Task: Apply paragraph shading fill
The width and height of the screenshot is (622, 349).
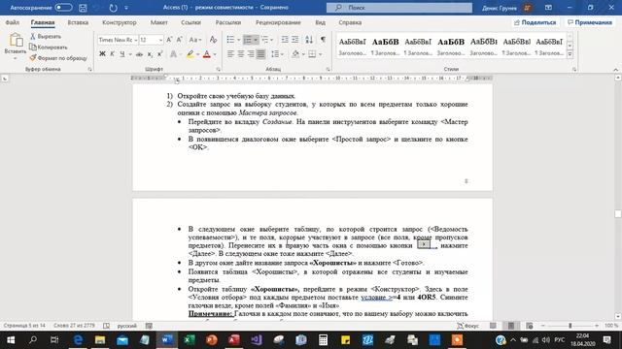Action: pos(295,54)
